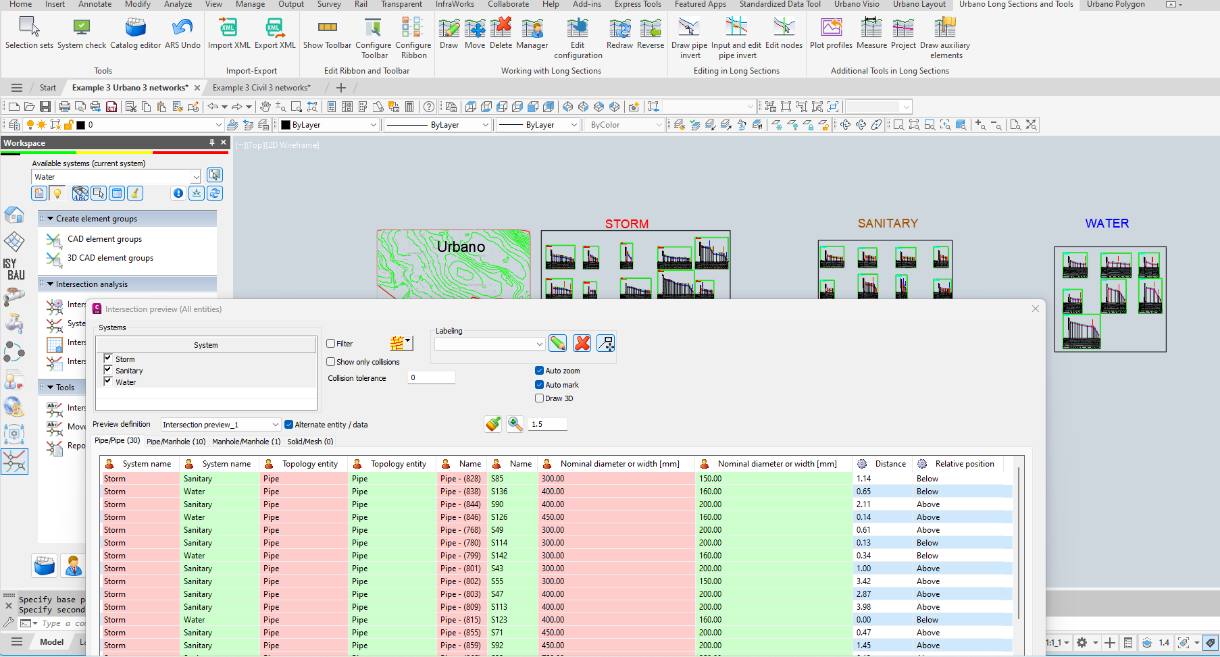
Task: Collapse the Intersection analysis section
Action: 49,284
